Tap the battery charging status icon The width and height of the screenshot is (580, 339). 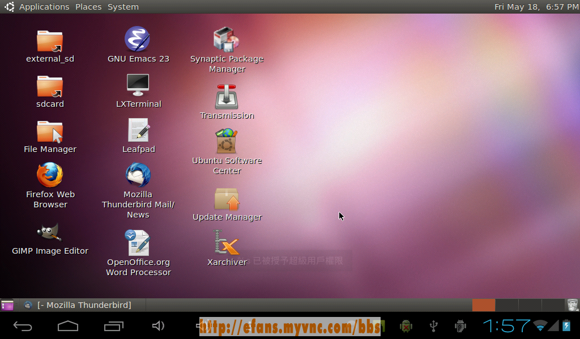566,325
